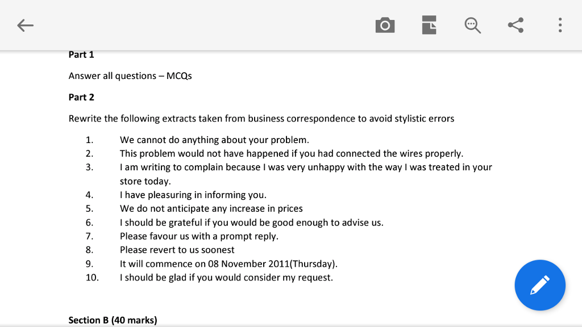Click question 10 about considering my request
The image size is (582, 327).
(226, 277)
